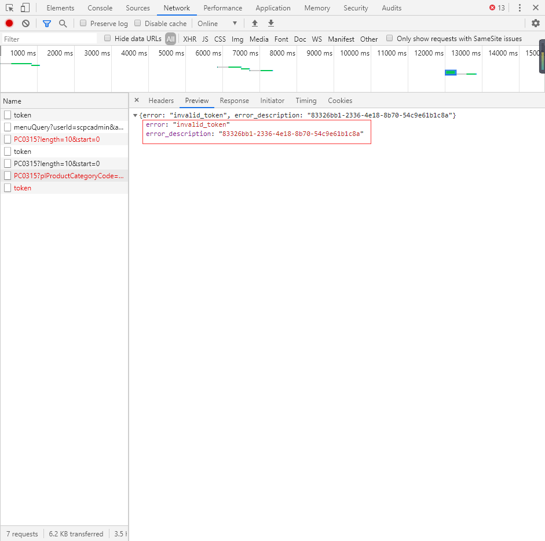545x541 pixels.
Task: Close the DevTools panel
Action: (536, 8)
